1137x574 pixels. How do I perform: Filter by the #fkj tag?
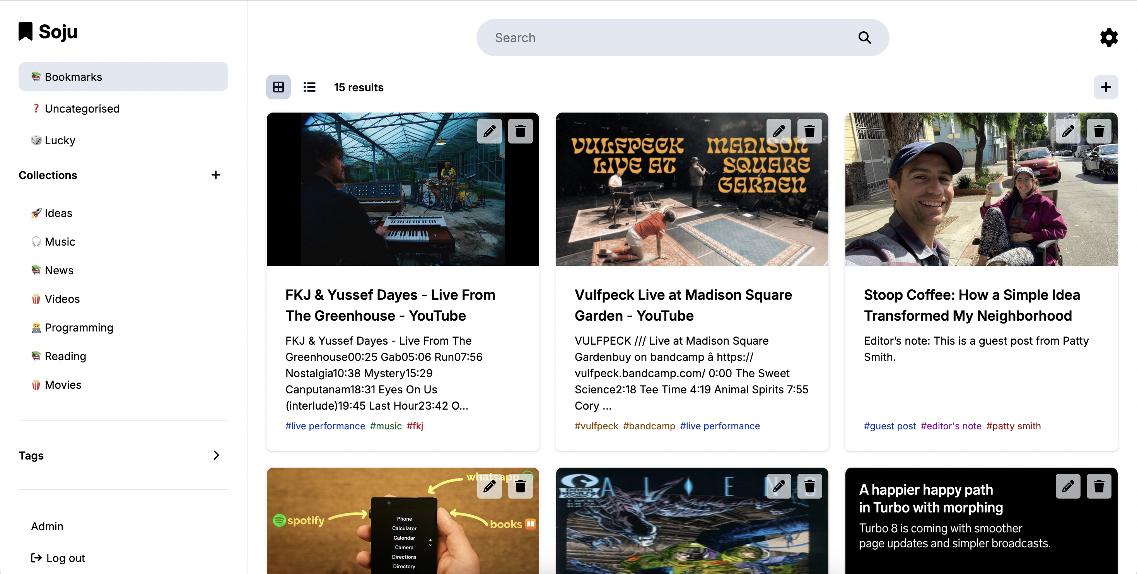(415, 426)
